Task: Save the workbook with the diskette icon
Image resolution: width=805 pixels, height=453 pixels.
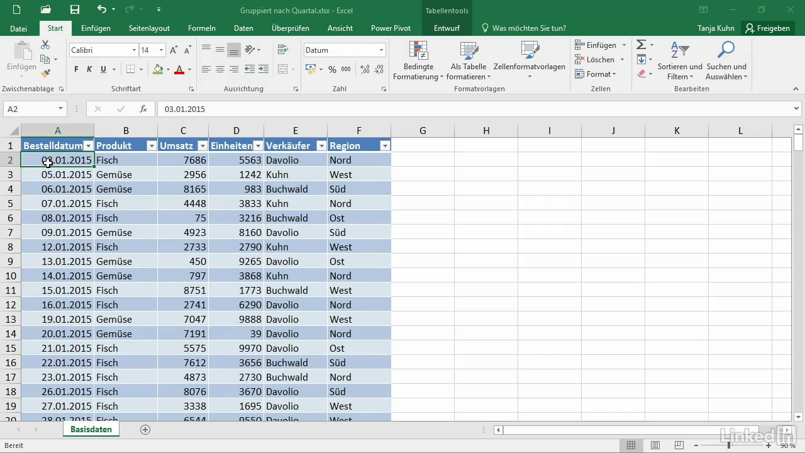Action: 75,9
